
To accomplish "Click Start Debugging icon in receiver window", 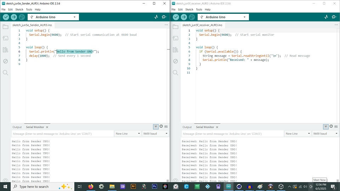I will [x=192, y=17].
